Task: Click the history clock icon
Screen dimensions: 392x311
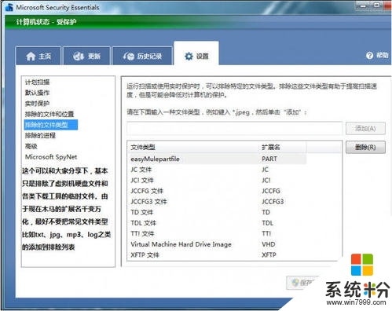Action: coord(129,56)
